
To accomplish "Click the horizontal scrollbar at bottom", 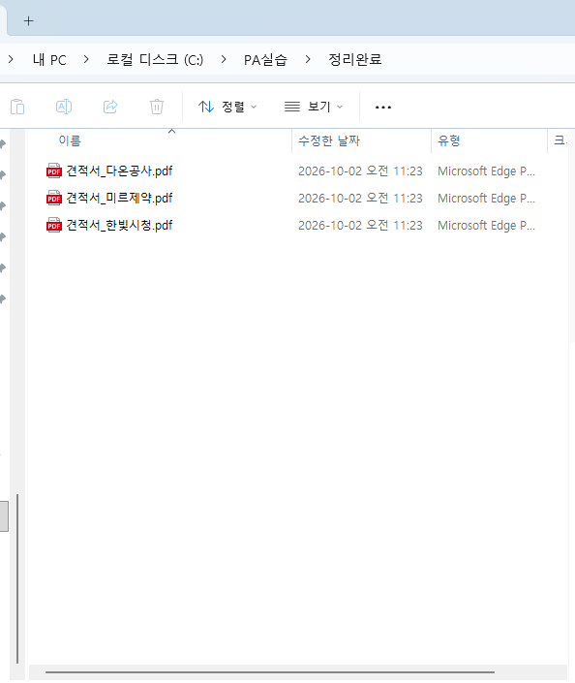I will 270,672.
